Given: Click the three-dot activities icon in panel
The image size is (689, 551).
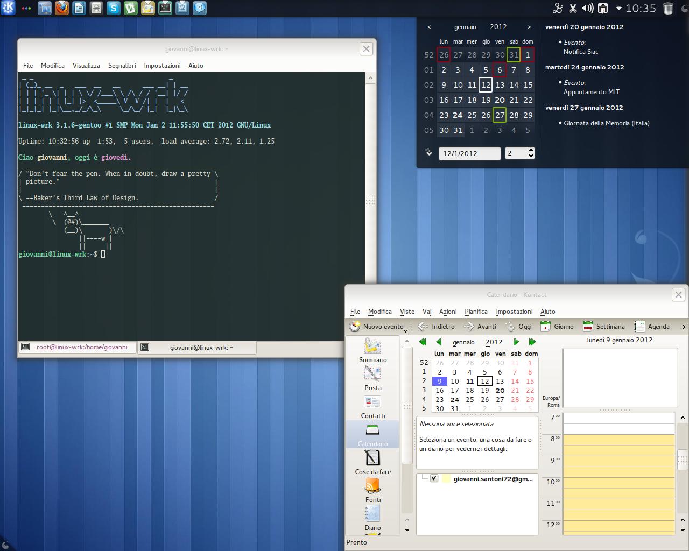Looking at the screenshot, I should pyautogui.click(x=25, y=9).
